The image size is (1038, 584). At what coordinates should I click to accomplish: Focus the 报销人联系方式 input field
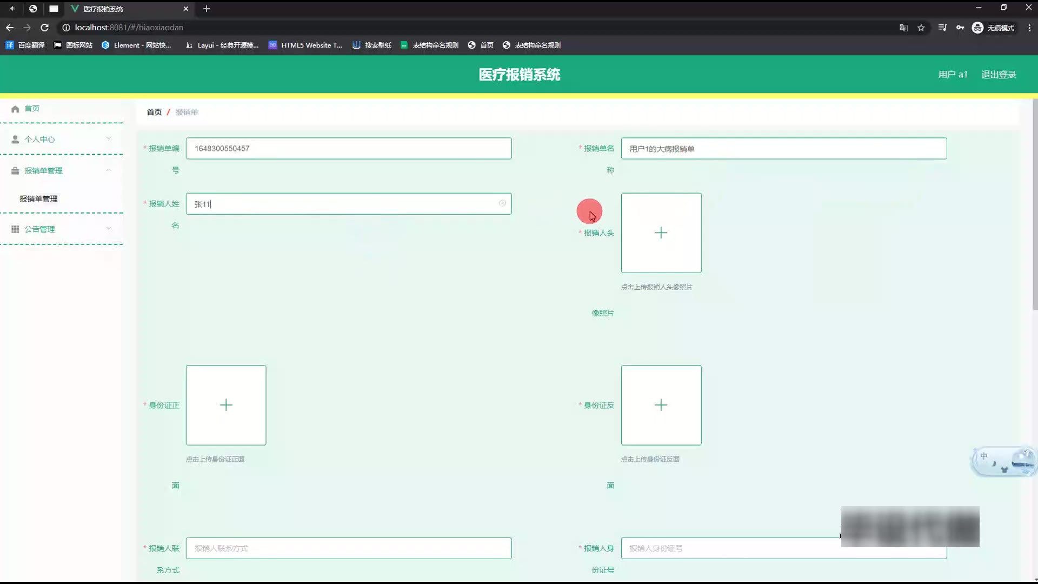[349, 548]
